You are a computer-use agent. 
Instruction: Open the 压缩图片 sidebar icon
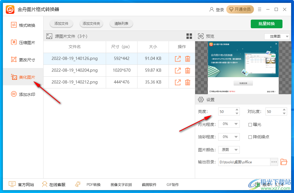[x=14, y=42]
